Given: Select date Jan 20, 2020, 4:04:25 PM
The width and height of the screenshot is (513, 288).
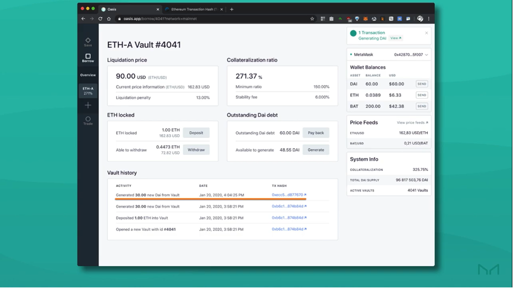Looking at the screenshot, I should point(222,195).
